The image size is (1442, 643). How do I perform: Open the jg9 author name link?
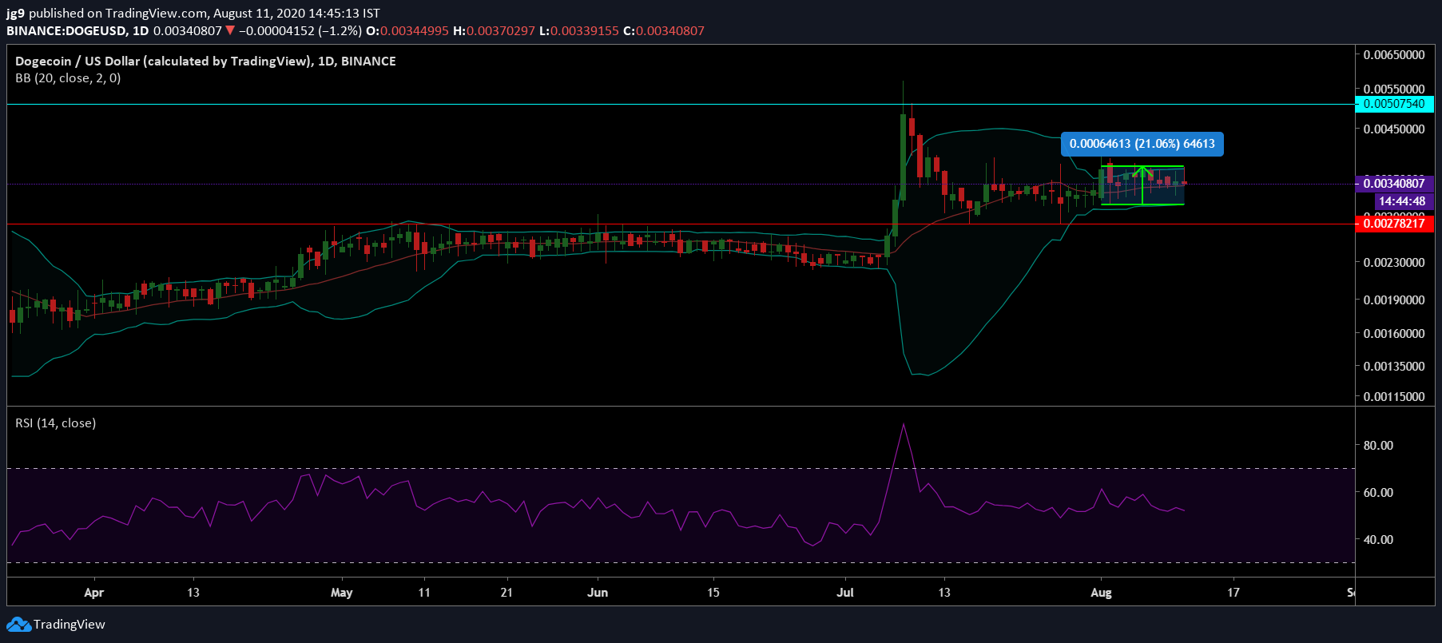click(15, 14)
